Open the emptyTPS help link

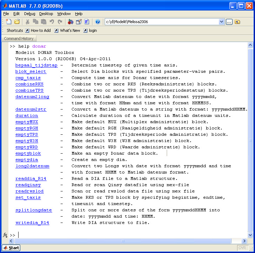27,134
